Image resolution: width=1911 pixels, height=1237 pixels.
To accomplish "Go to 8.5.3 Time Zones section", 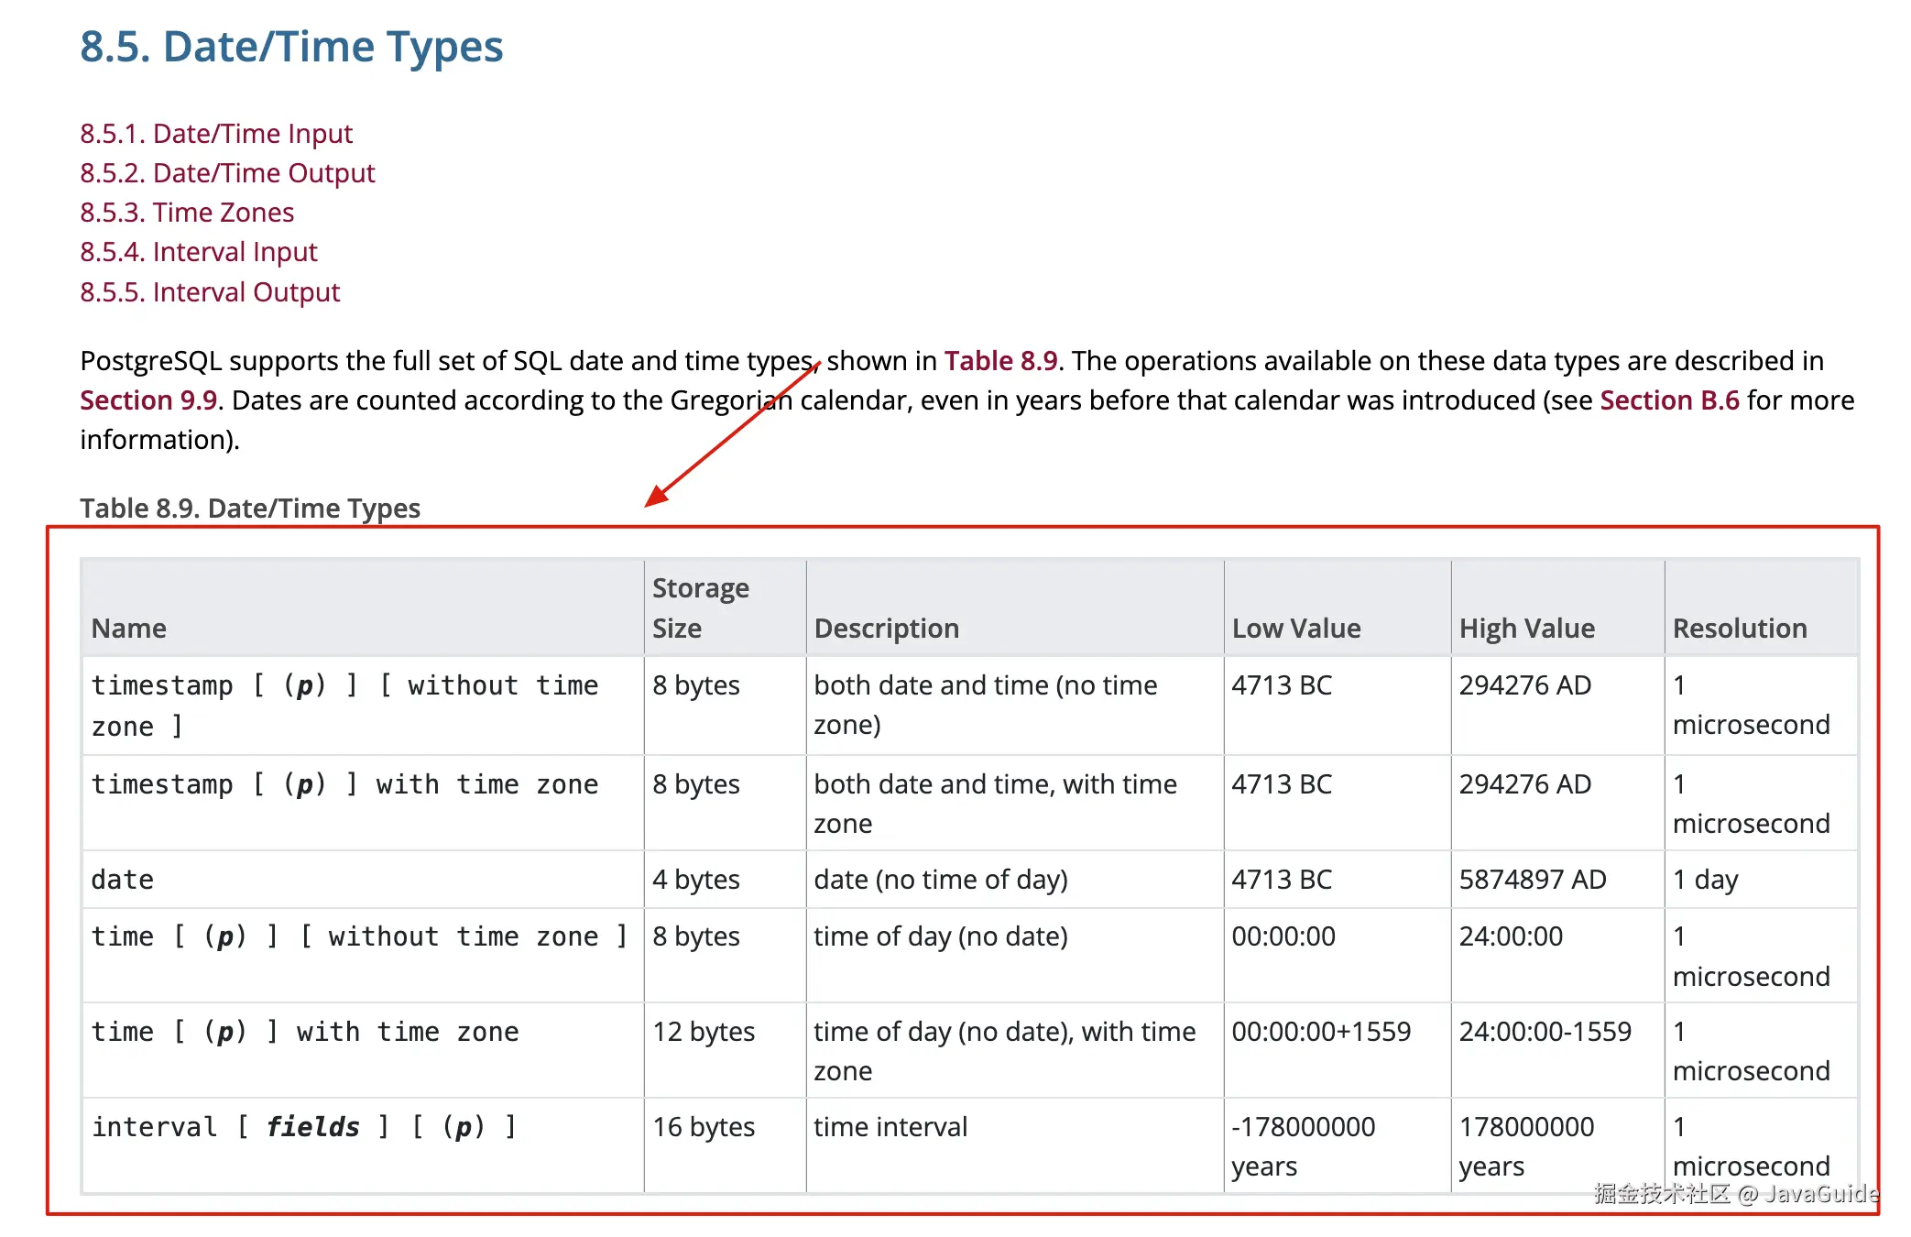I will click(x=187, y=213).
